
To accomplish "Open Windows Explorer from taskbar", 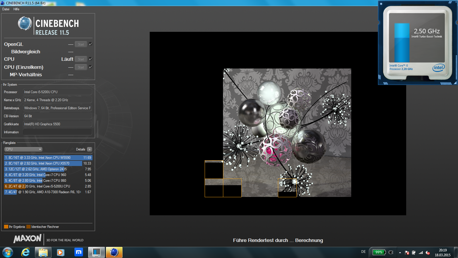I will (43, 252).
